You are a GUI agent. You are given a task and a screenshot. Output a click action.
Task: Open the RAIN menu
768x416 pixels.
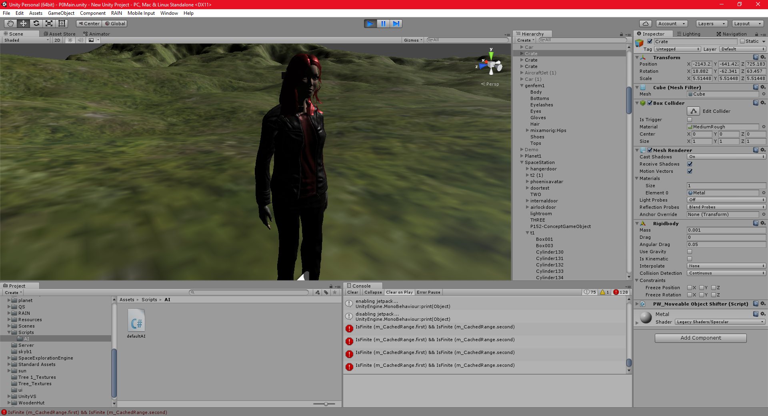coord(116,13)
